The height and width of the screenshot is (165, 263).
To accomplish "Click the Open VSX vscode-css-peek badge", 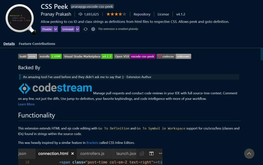I will (134, 56).
